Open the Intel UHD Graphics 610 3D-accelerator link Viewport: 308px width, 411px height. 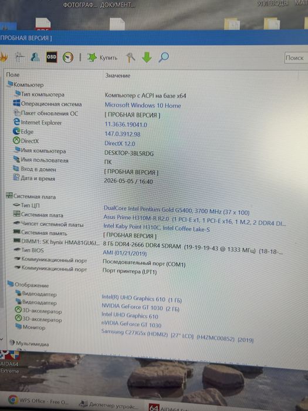tap(130, 315)
